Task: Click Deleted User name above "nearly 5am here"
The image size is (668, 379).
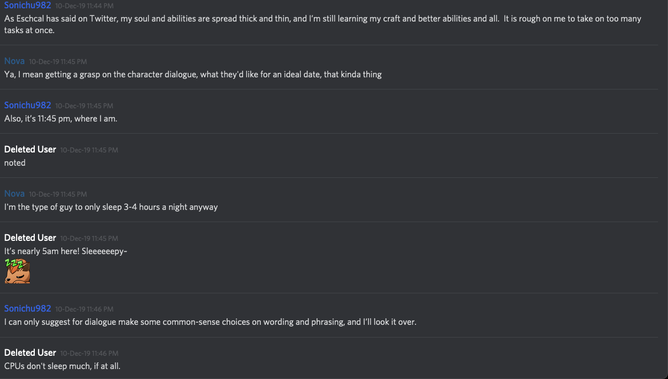Action: click(30, 238)
